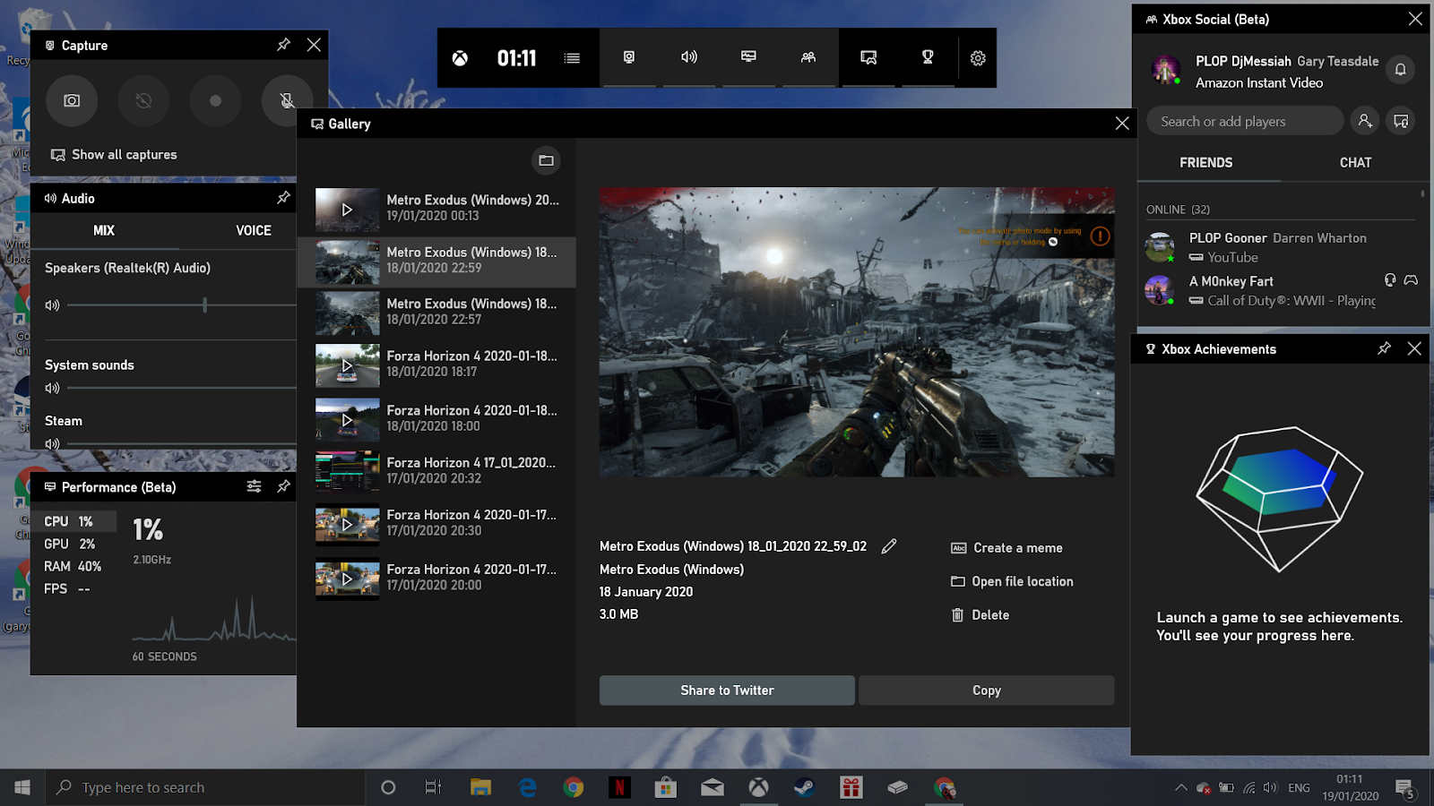Start recording with the Capture record button
The image size is (1434, 806).
[215, 101]
